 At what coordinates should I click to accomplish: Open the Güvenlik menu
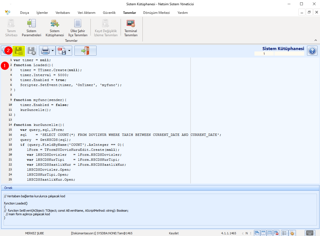tap(109, 13)
